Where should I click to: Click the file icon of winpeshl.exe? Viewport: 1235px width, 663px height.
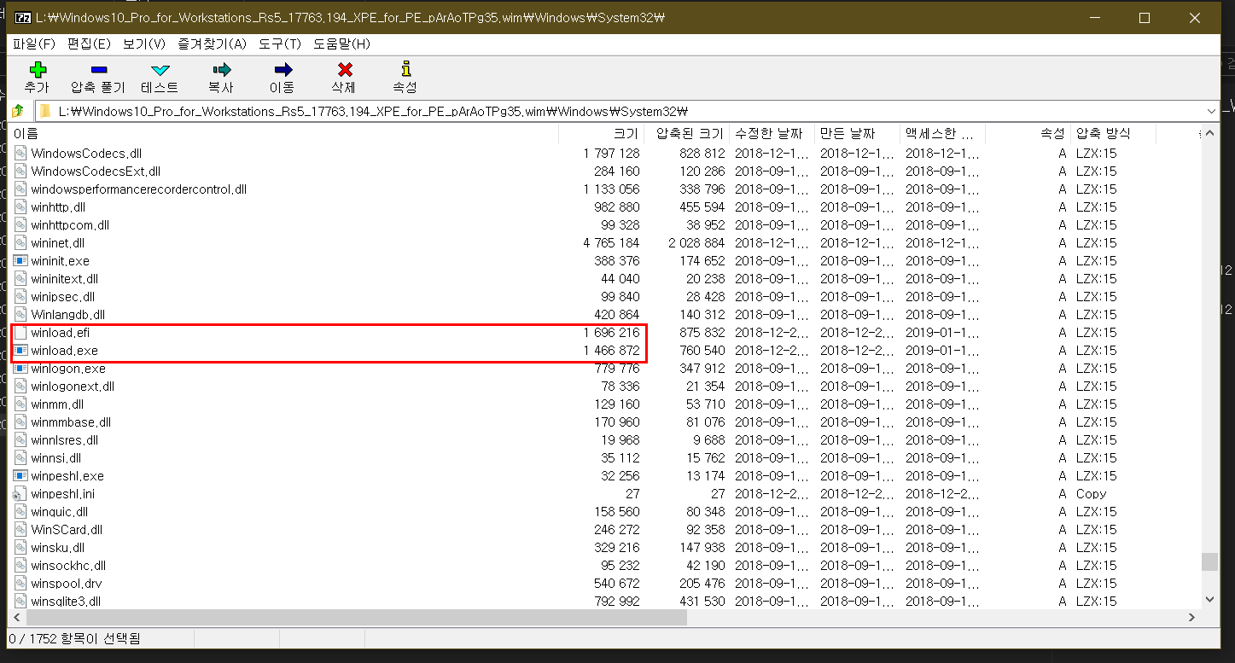(x=20, y=476)
